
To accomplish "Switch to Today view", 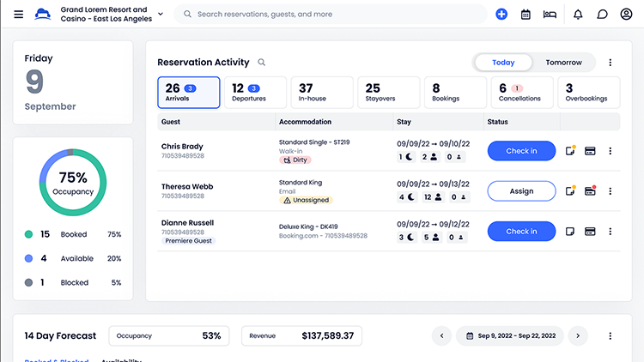I will tap(503, 63).
